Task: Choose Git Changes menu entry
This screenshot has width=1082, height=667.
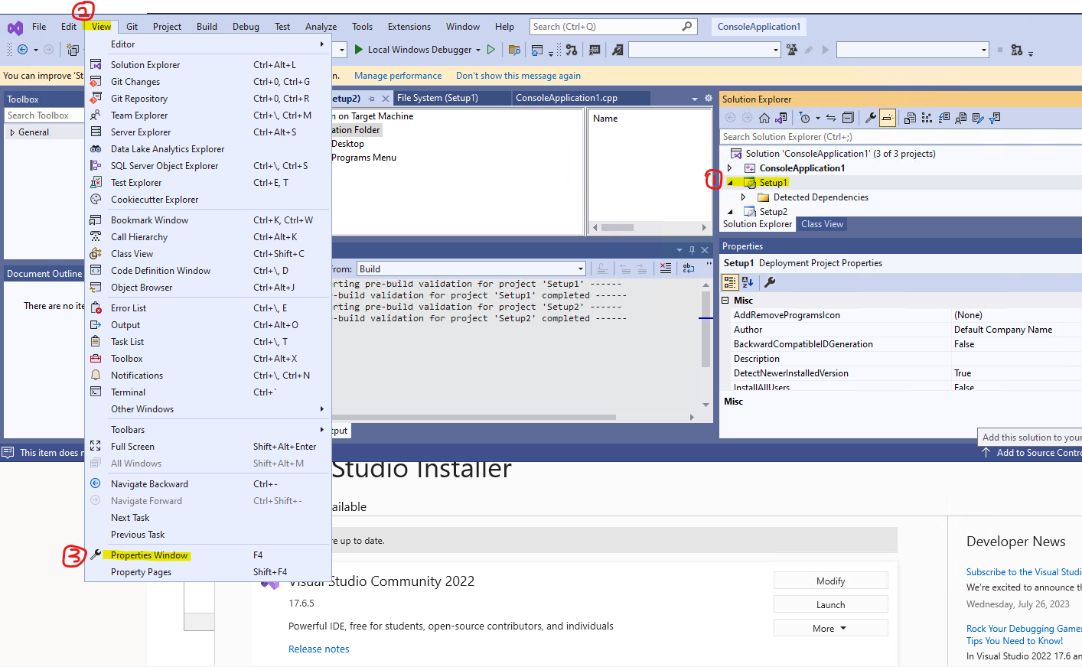Action: (x=207, y=82)
